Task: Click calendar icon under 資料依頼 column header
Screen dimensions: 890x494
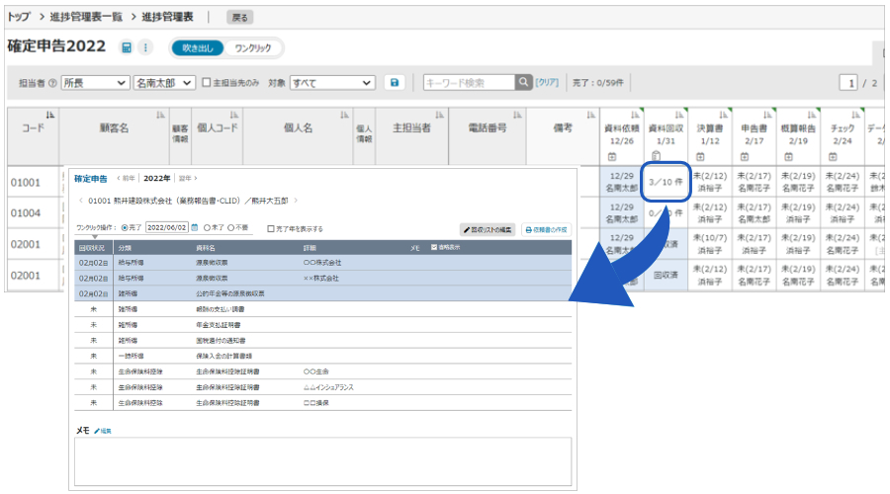Action: coord(611,156)
